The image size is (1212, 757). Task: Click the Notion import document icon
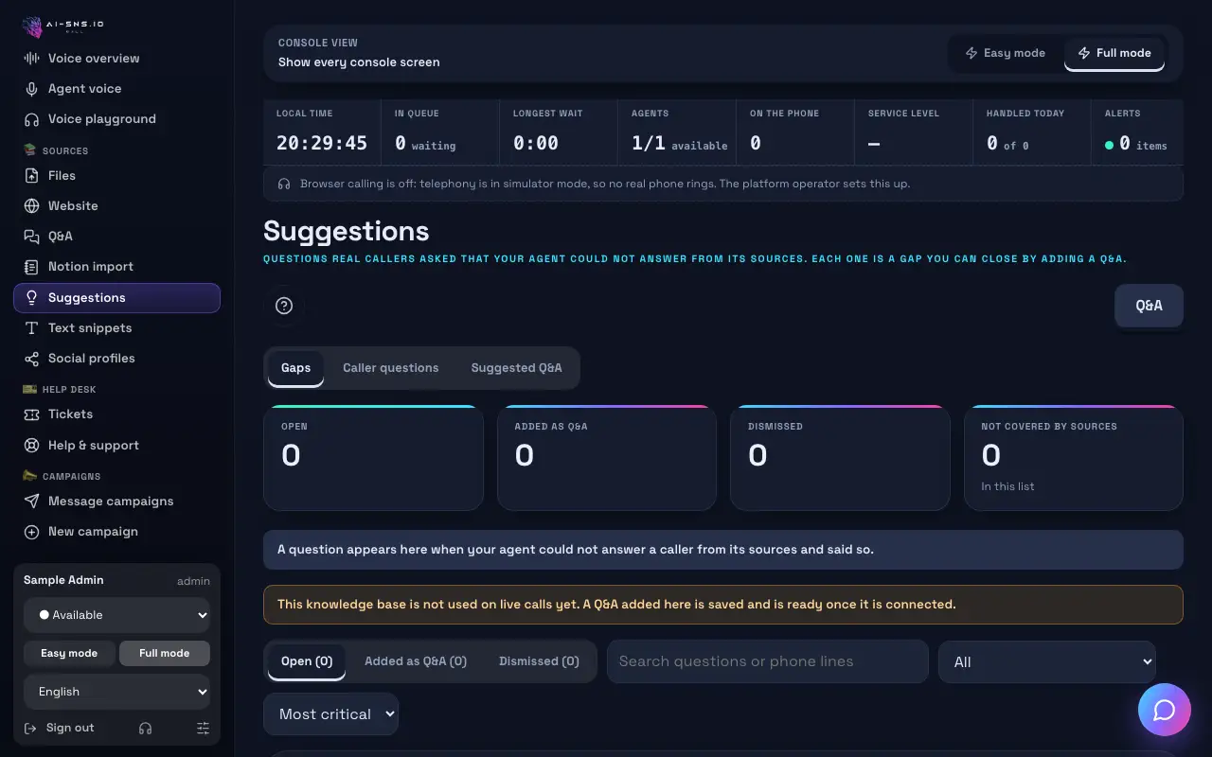click(31, 267)
